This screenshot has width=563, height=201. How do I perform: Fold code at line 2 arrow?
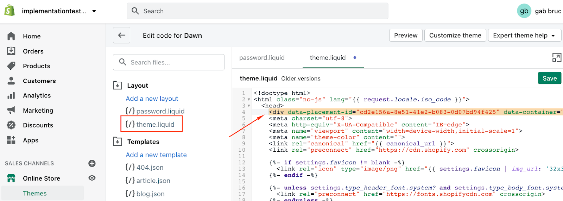pos(249,100)
